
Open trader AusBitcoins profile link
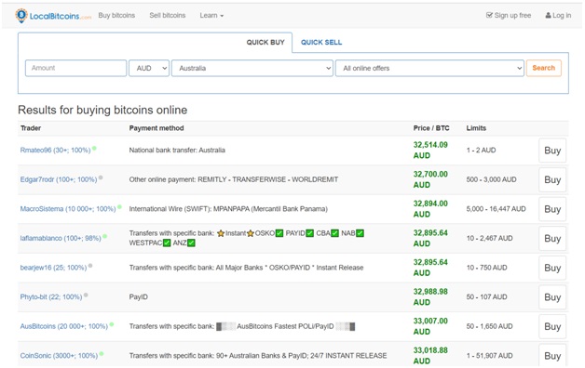tap(63, 326)
